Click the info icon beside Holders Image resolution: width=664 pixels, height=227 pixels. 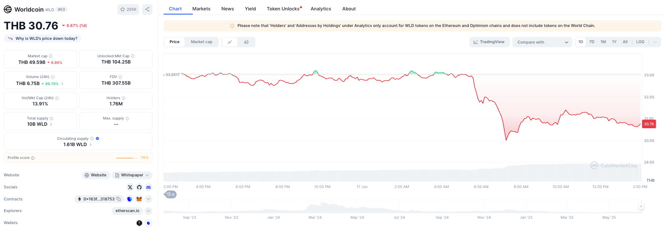pos(124,98)
